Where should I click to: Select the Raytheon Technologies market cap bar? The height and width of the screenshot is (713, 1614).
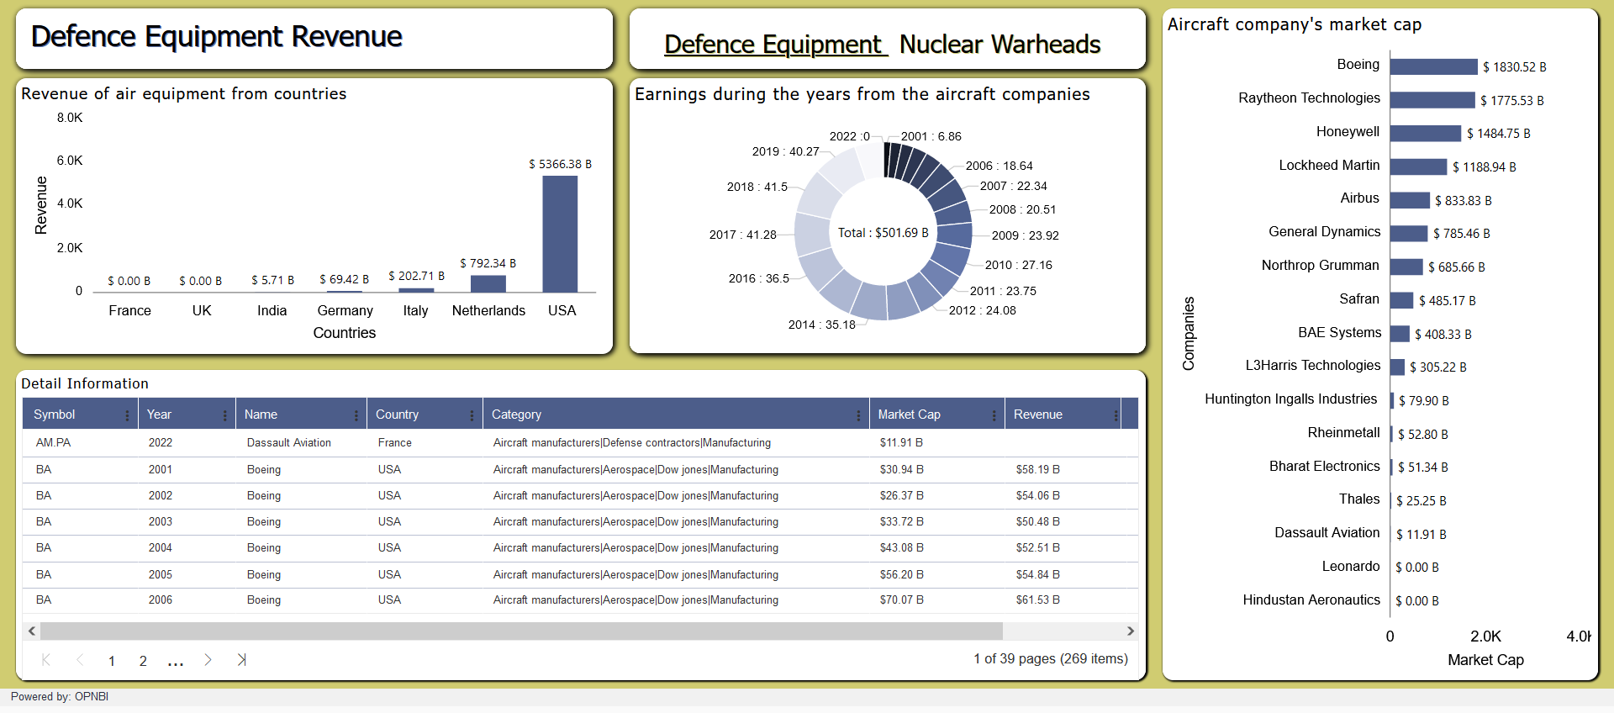tap(1432, 100)
